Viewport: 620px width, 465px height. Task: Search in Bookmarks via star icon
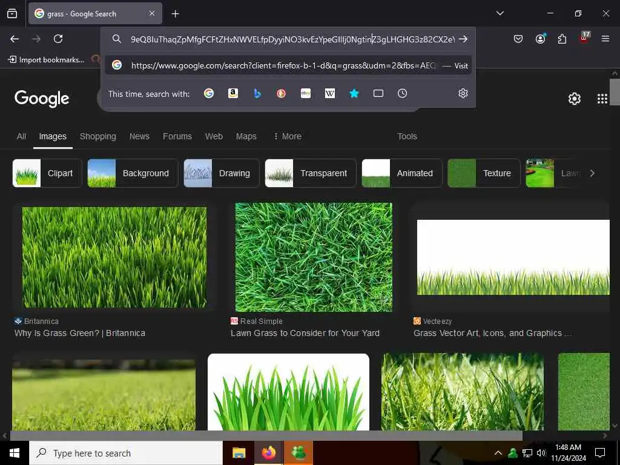(354, 93)
